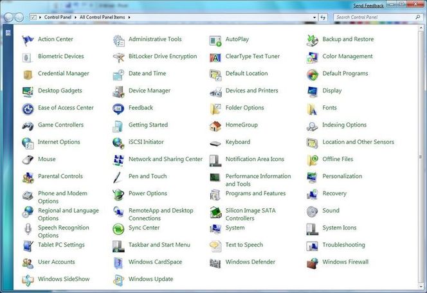Click the vertical scrollbar up arrow

tap(421, 28)
